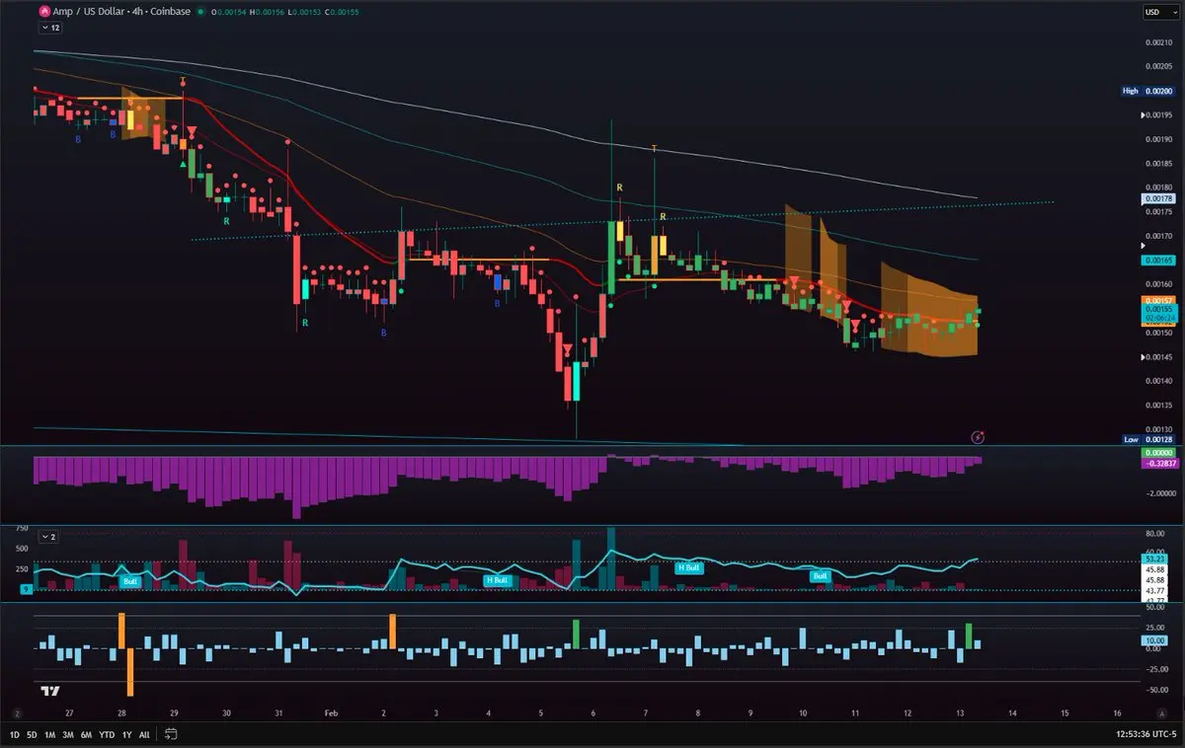Click the 0.00210 price scale label
1185x748 pixels.
click(1159, 42)
